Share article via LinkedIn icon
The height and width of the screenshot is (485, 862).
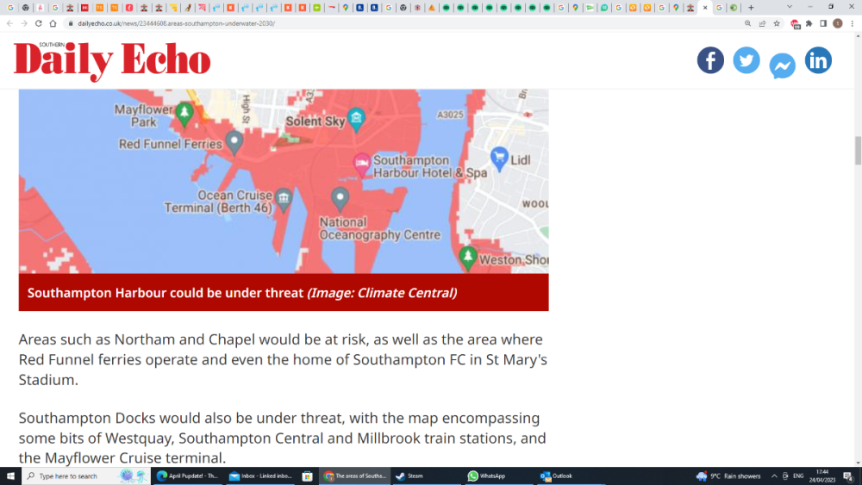click(x=818, y=60)
